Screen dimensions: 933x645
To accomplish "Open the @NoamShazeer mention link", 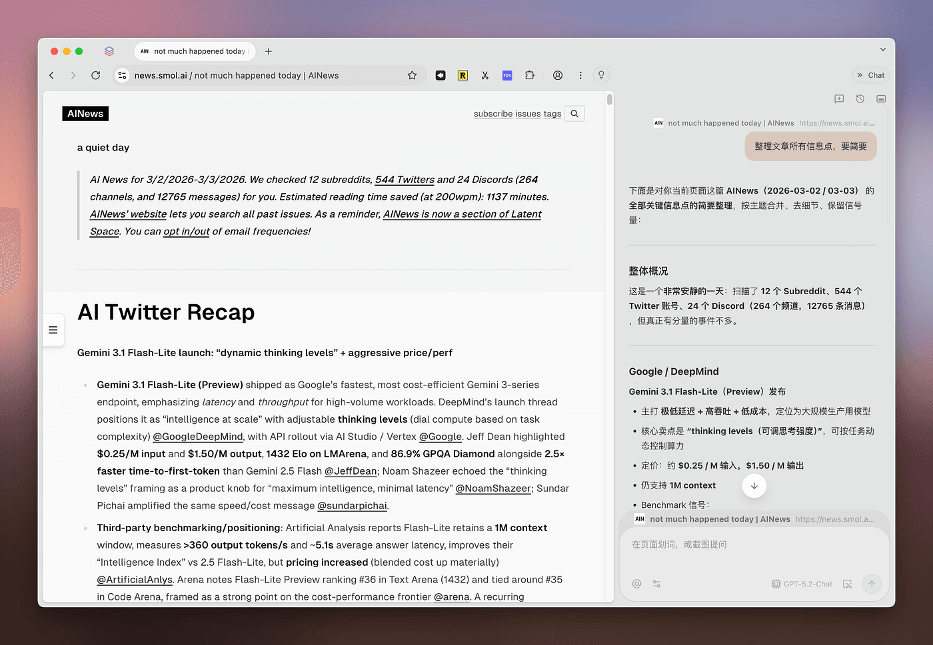I will click(493, 489).
